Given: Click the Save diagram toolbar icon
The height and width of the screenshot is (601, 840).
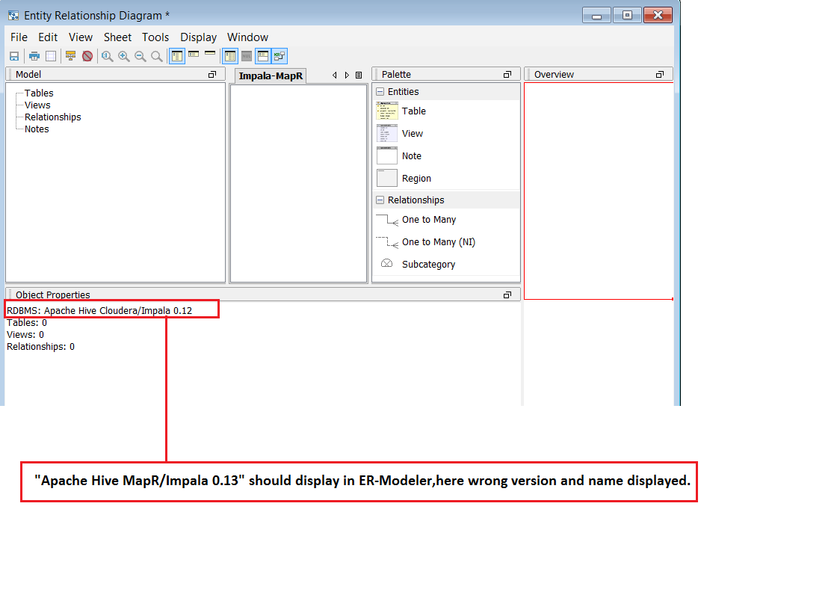Looking at the screenshot, I should coord(14,56).
